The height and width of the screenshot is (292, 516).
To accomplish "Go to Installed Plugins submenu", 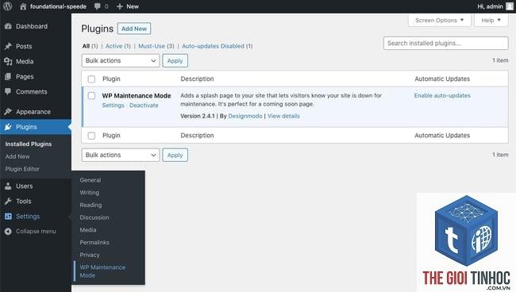I will click(x=29, y=144).
